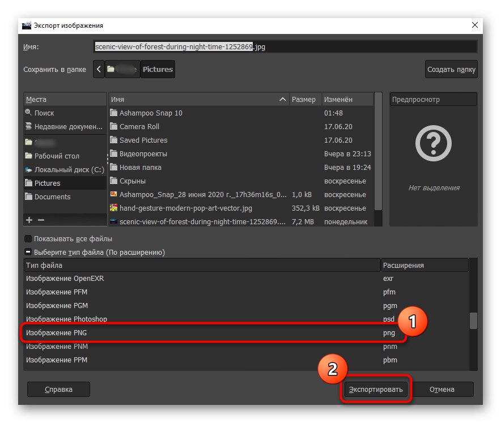Image resolution: width=501 pixels, height=423 pixels.
Task: Sort files by Изменён column header
Action: pyautogui.click(x=347, y=99)
